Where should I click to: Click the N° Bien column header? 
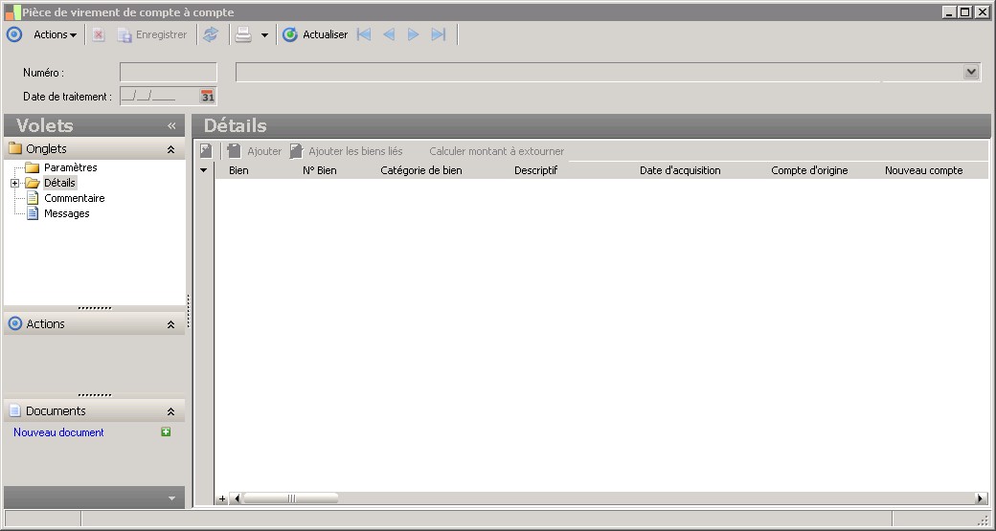pyautogui.click(x=320, y=170)
